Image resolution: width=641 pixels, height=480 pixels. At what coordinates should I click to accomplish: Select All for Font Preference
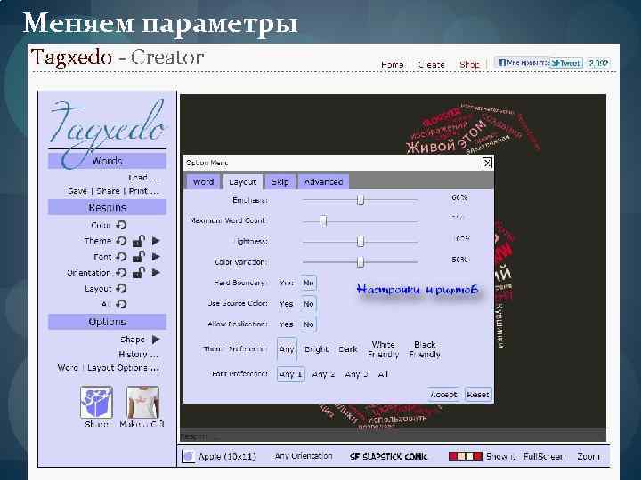pos(383,374)
